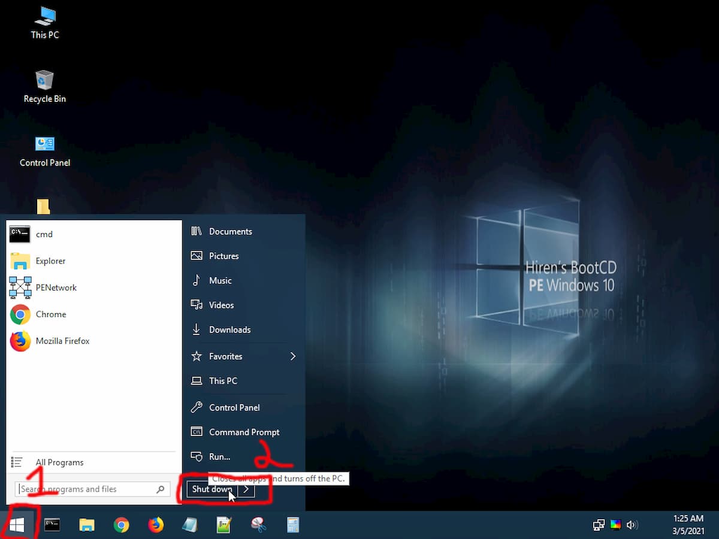
Task: Click the Shut down button
Action: 212,489
